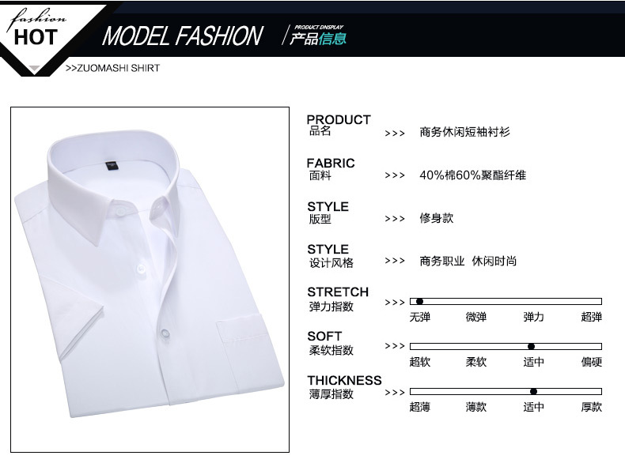The width and height of the screenshot is (625, 463).
Task: Click the soft index slider dot
Action: [x=531, y=346]
